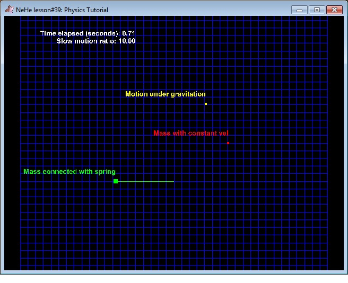348x283 pixels.
Task: Close the NeHe lesson window
Action: pyautogui.click(x=334, y=10)
